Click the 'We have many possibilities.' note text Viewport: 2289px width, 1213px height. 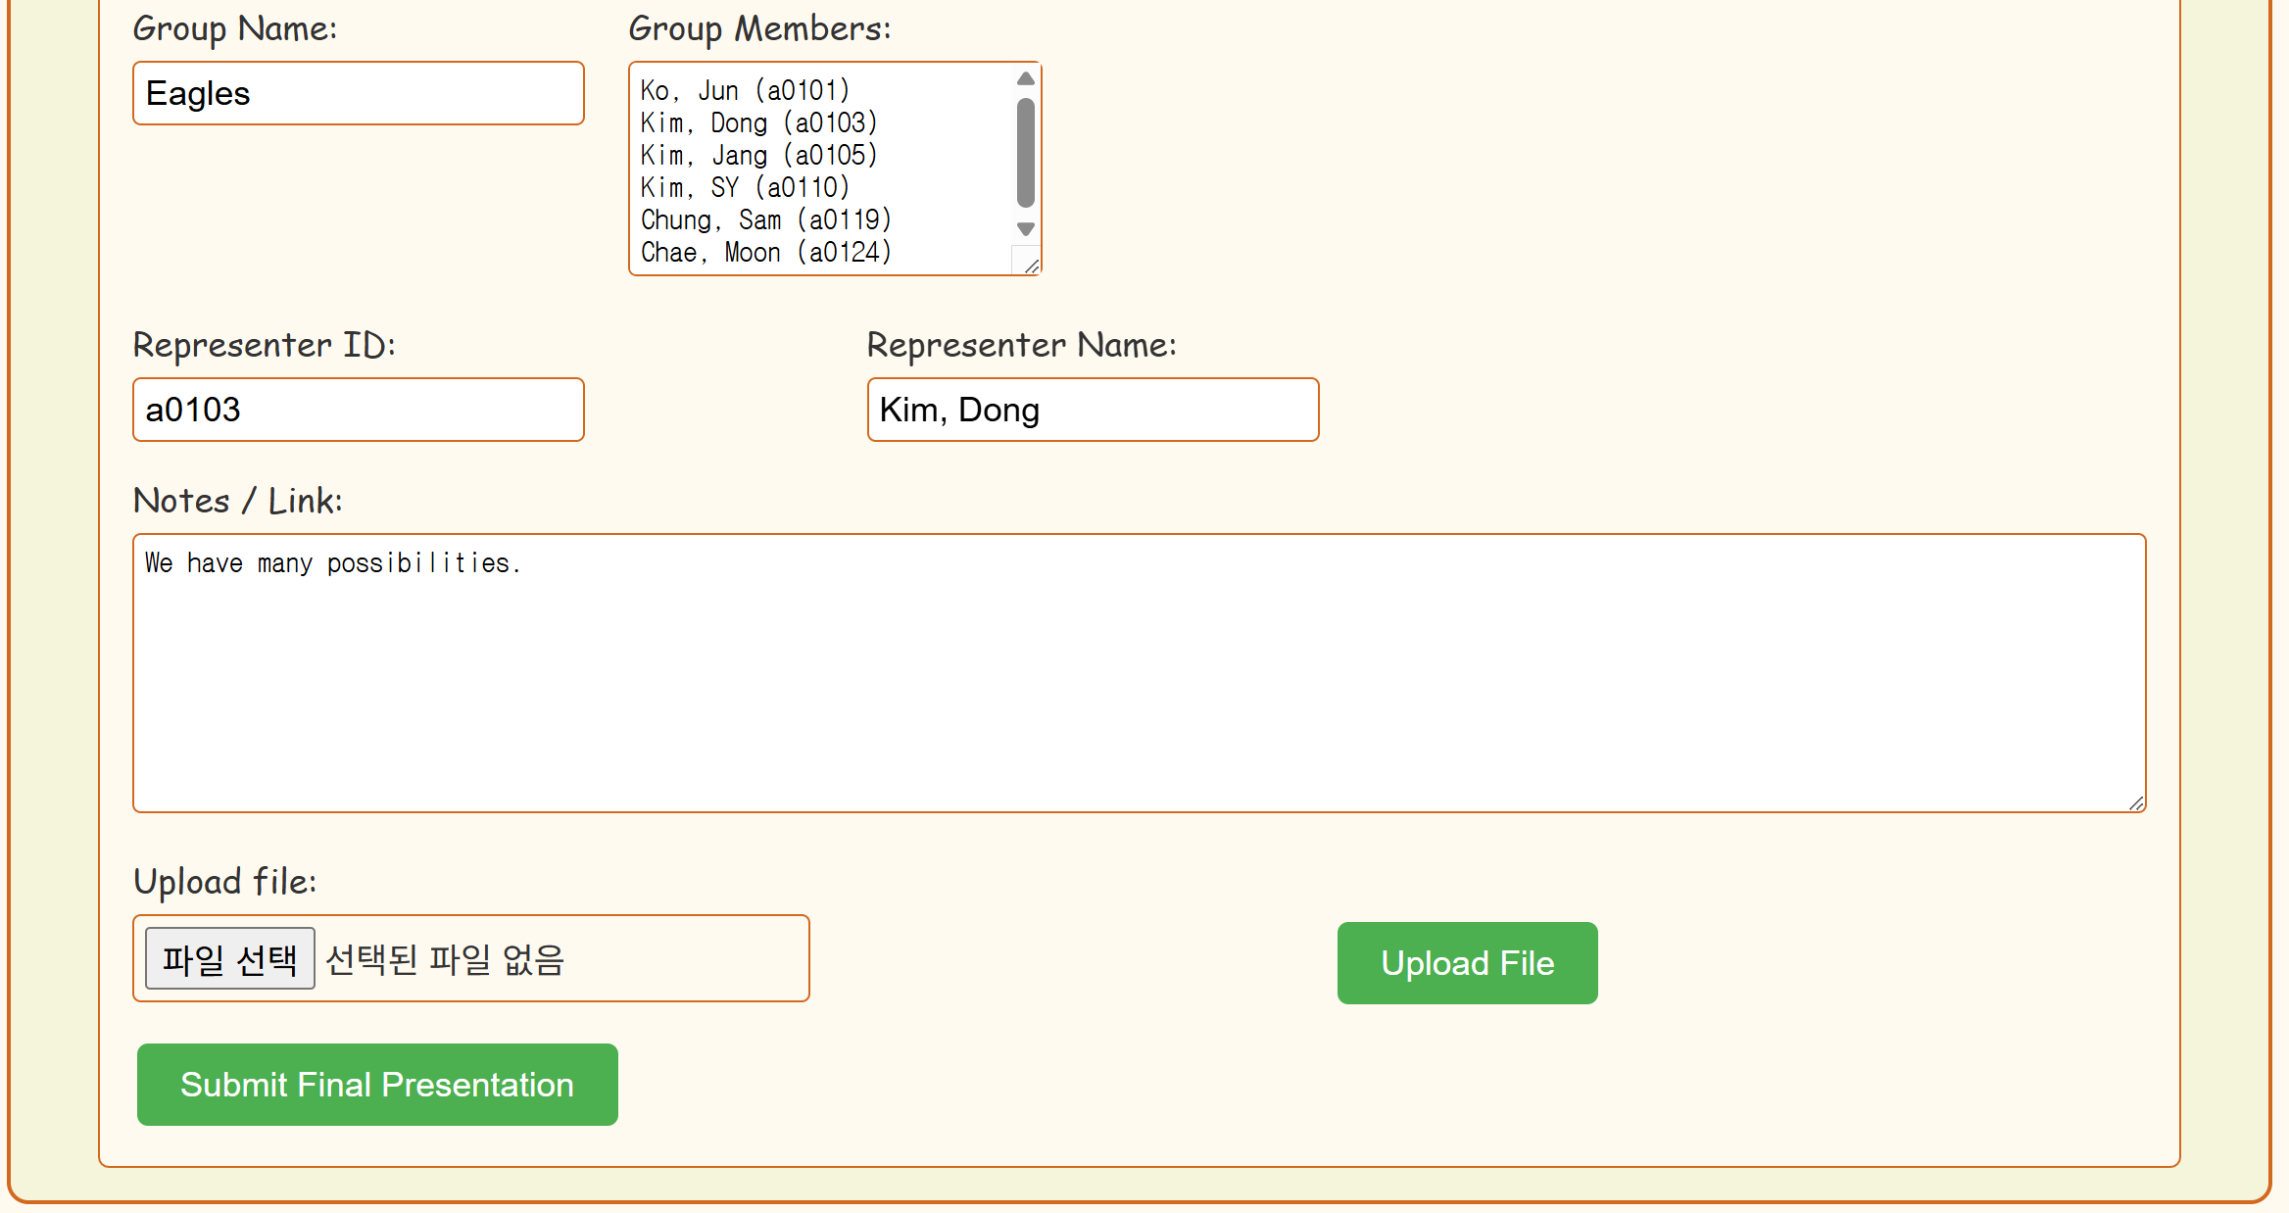(x=332, y=563)
